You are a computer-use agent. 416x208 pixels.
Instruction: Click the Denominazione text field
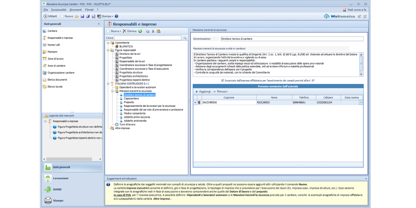292,39
